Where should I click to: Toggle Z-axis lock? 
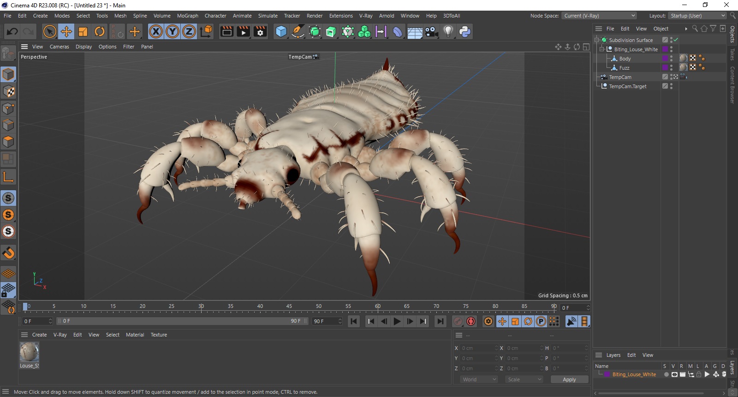coord(189,31)
